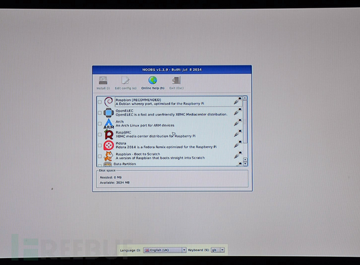Click the OS list scrollbar track

click(245, 129)
